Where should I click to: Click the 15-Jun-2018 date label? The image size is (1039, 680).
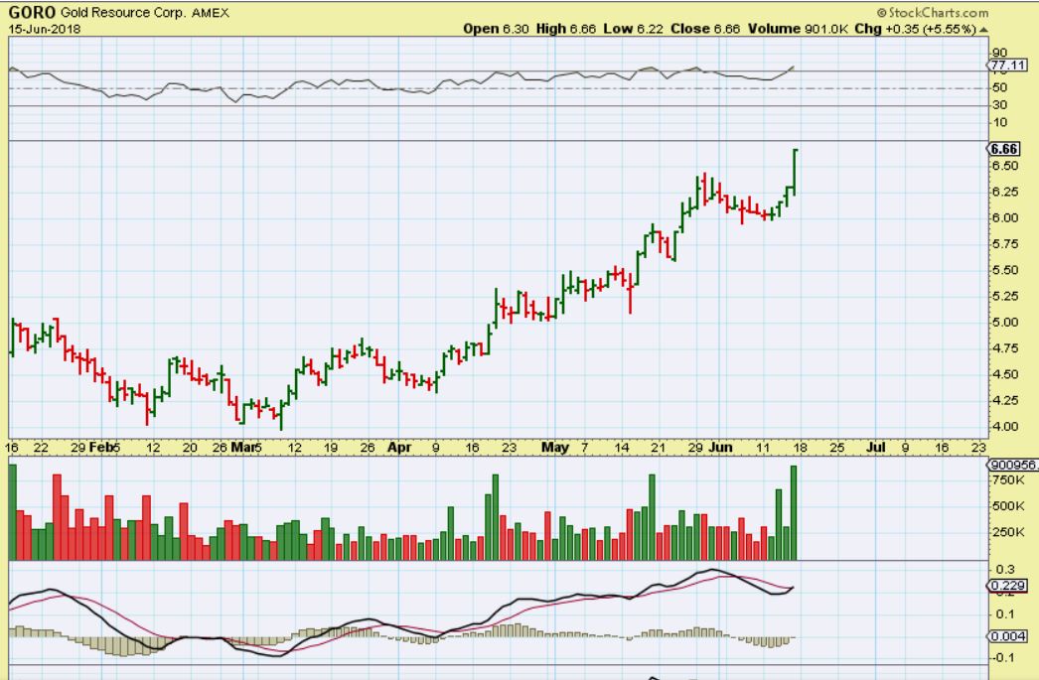(44, 29)
